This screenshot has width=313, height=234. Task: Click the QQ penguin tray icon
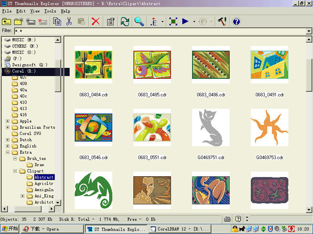click(x=235, y=229)
